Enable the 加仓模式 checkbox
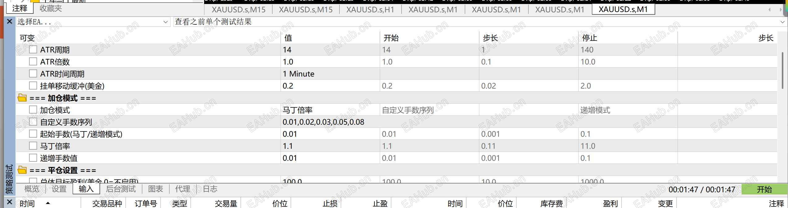The image size is (788, 208). (x=33, y=110)
